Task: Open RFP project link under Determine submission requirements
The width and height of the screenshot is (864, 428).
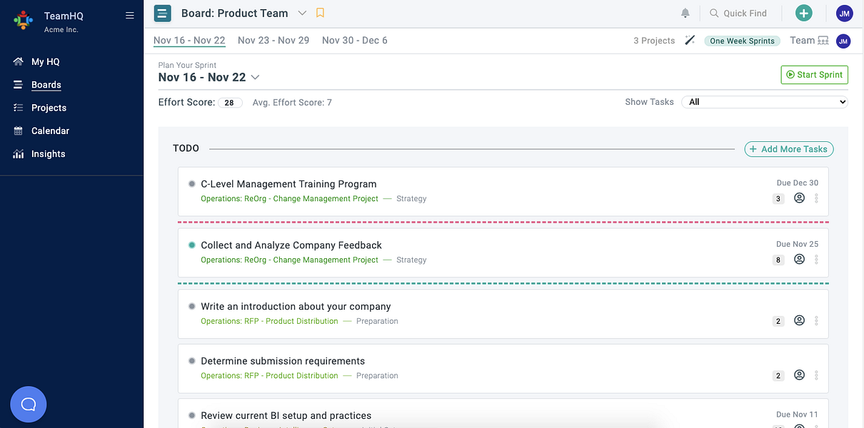Action: pos(269,375)
